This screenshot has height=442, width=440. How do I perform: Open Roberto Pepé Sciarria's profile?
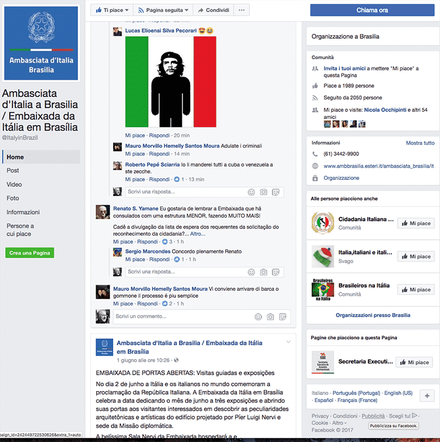coord(153,165)
